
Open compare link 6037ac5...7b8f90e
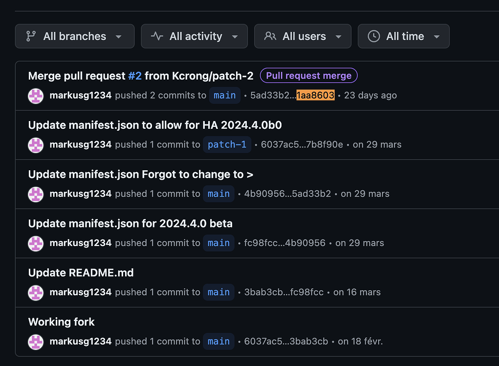click(x=302, y=144)
